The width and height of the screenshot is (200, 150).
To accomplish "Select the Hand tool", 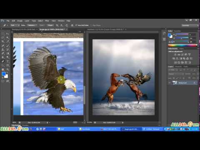I will (x=3, y=69).
